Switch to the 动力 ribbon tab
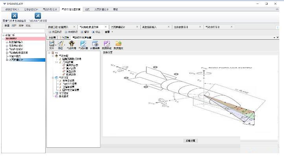The width and height of the screenshot is (284, 156). [x=87, y=9]
